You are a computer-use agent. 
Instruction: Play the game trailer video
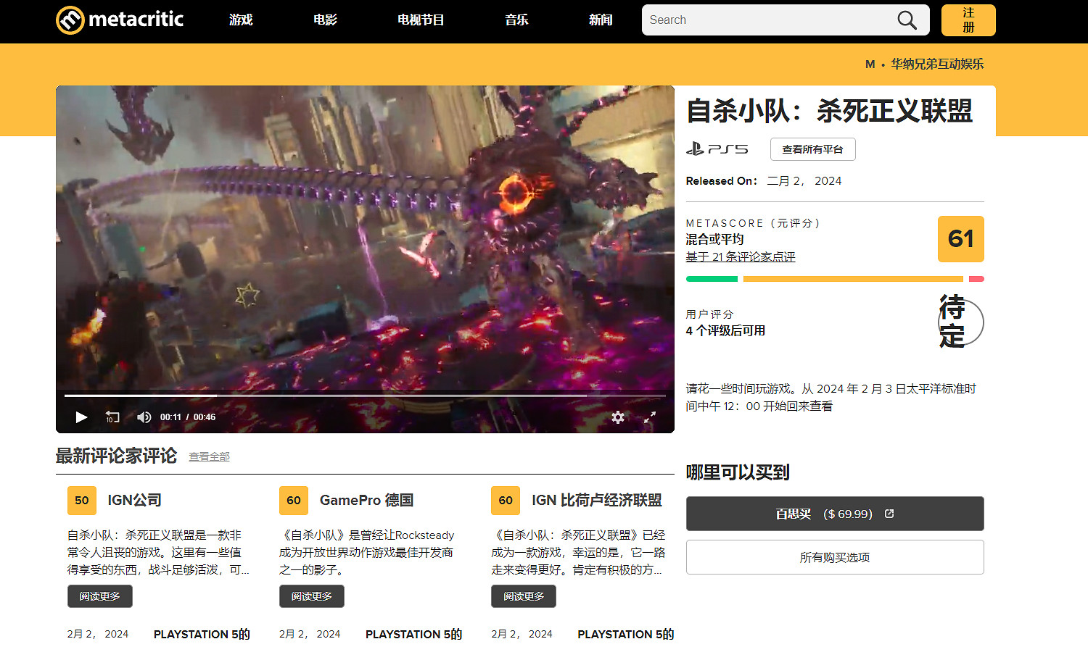pos(81,417)
